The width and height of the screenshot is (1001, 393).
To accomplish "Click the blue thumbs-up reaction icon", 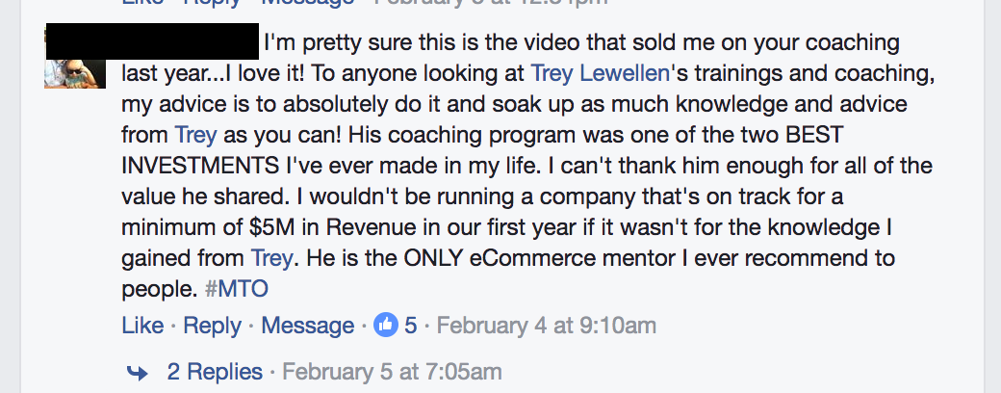I will pos(385,326).
